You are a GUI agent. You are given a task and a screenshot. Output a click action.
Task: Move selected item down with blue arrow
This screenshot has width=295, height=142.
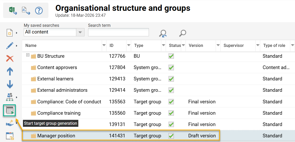(x=10, y=84)
